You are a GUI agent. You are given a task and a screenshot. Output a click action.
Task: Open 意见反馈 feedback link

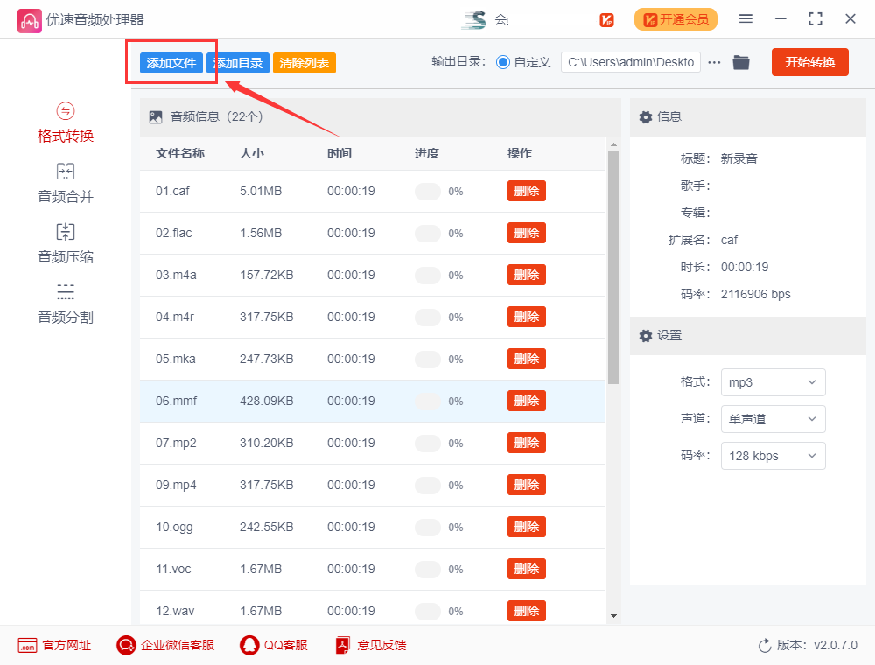click(x=370, y=646)
